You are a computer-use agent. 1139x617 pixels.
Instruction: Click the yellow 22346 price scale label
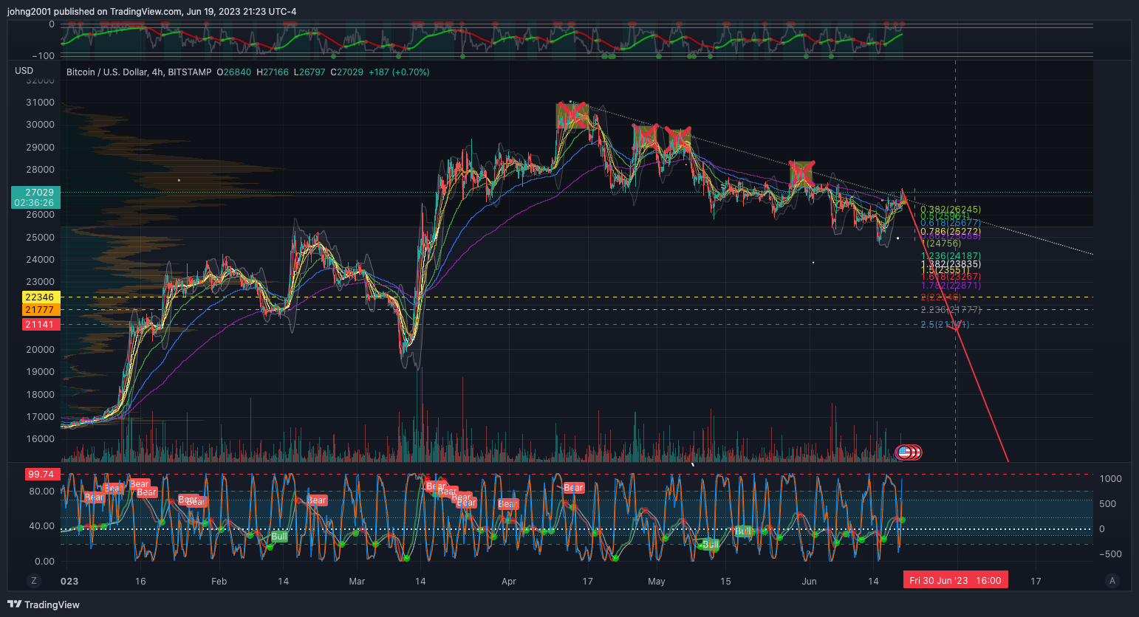coord(40,297)
